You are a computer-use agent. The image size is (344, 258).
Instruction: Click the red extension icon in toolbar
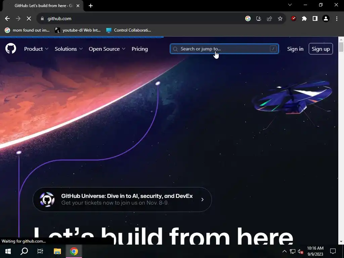tap(293, 19)
